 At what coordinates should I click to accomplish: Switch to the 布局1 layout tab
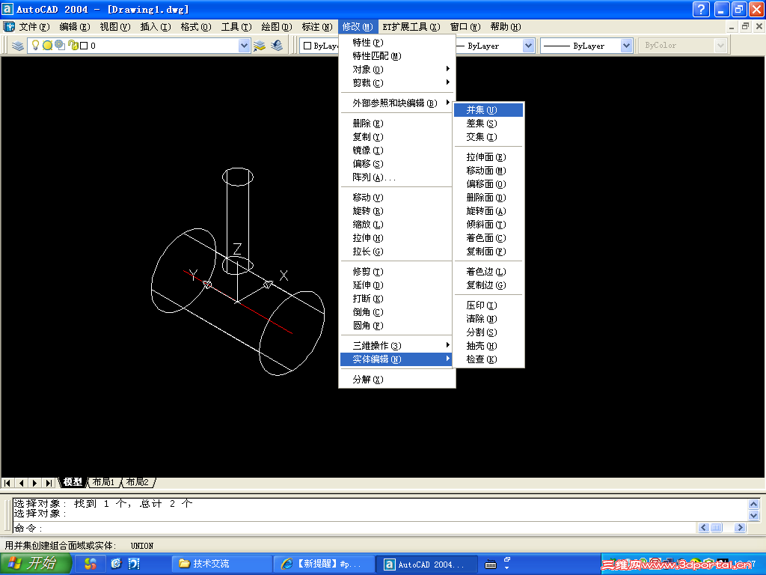[103, 482]
